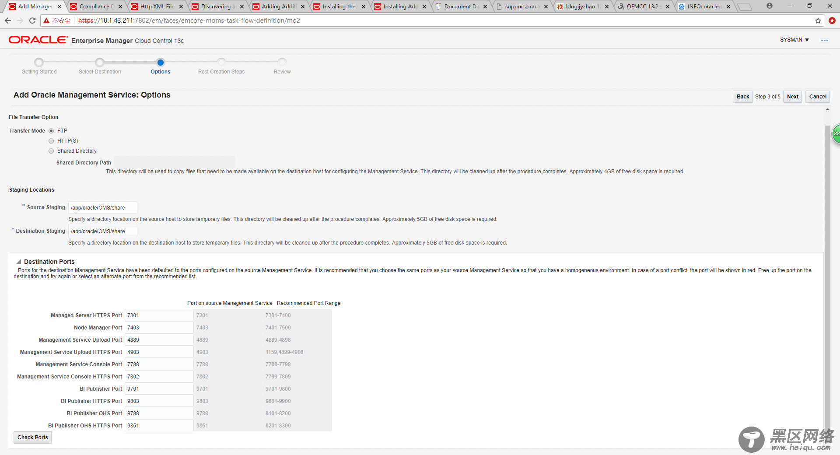This screenshot has height=455, width=840.
Task: Click recommended range 7301-7400
Action: (x=278, y=315)
